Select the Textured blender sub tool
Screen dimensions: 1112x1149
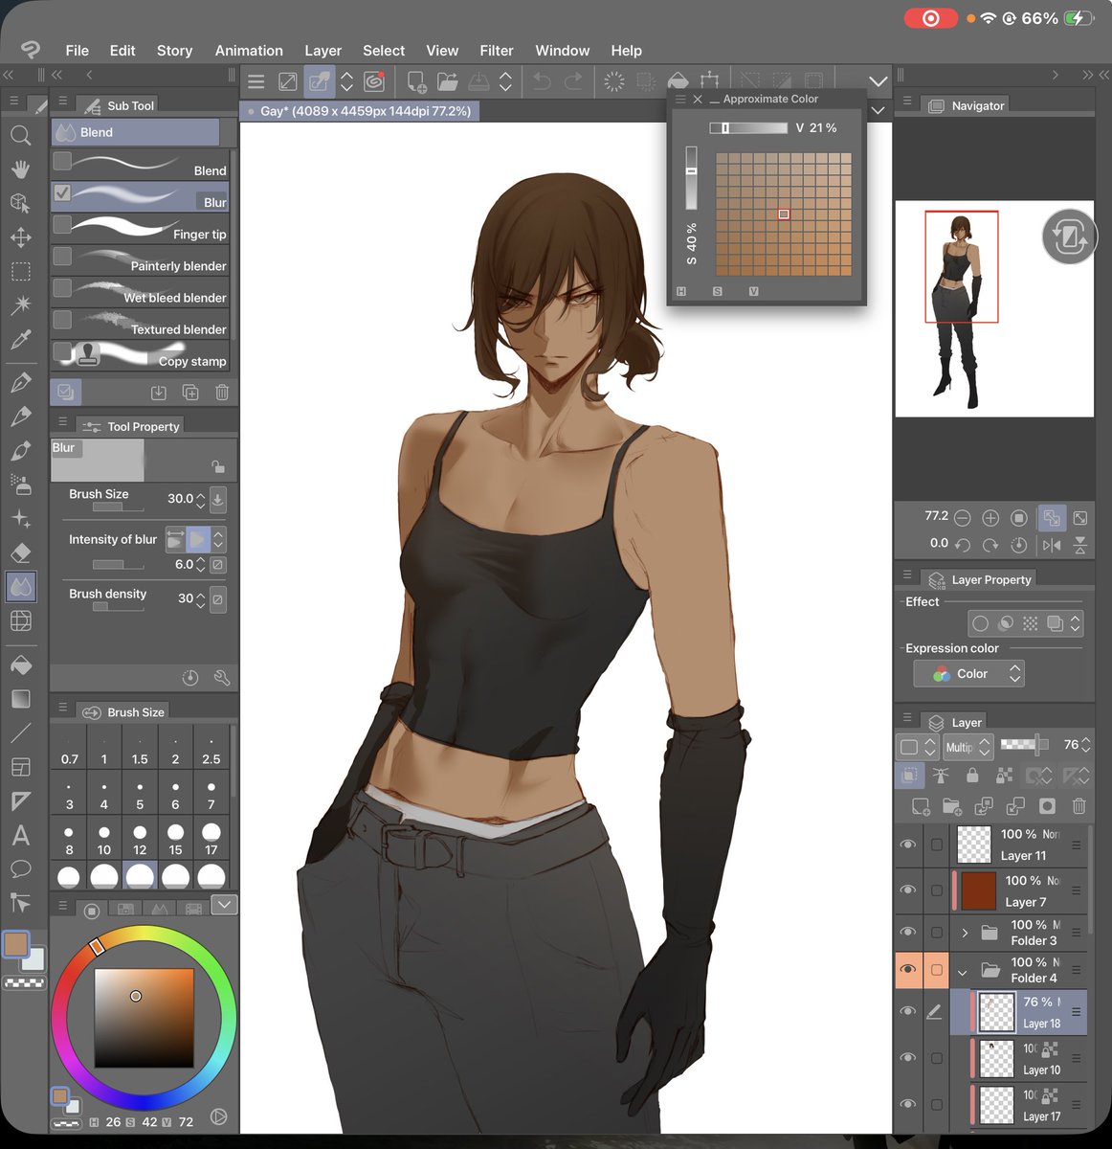pyautogui.click(x=141, y=324)
